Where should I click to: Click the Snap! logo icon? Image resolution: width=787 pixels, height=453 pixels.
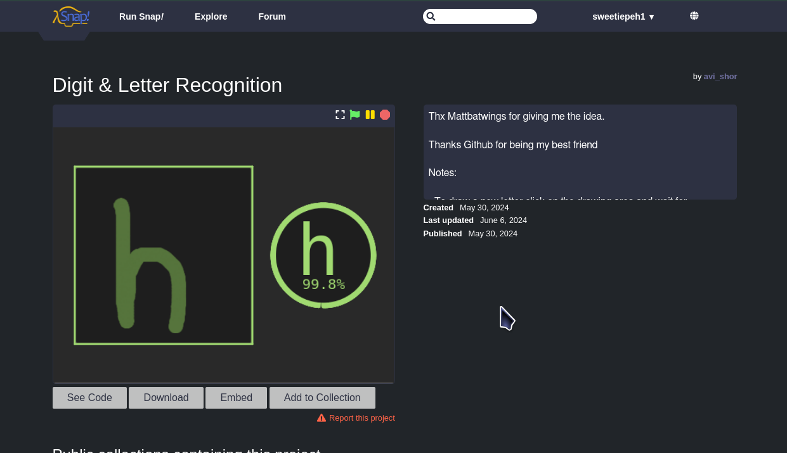click(x=70, y=16)
